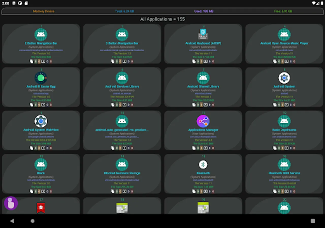Select the "Bluetooth MIDI Service" title
This screenshot has width=325, height=228.
(284, 173)
